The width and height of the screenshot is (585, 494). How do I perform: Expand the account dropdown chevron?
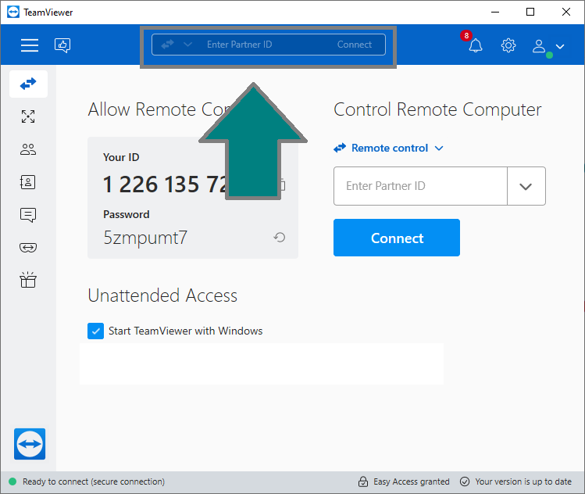pos(560,47)
